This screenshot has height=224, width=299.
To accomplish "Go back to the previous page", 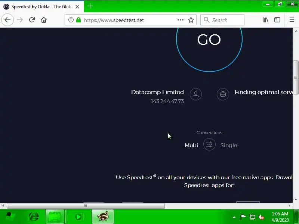I will [x=7, y=20].
